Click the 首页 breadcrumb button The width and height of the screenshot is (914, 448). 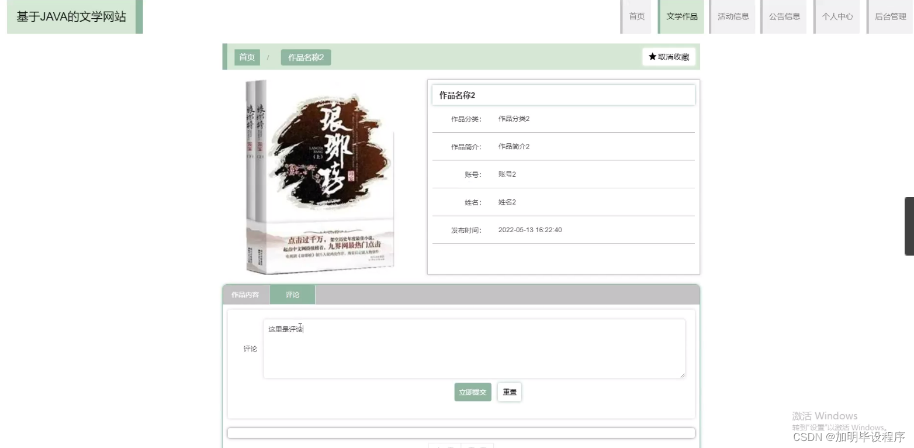(247, 57)
